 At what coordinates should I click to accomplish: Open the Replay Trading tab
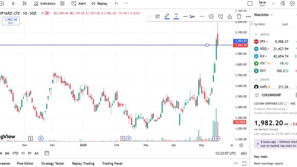coord(83,164)
